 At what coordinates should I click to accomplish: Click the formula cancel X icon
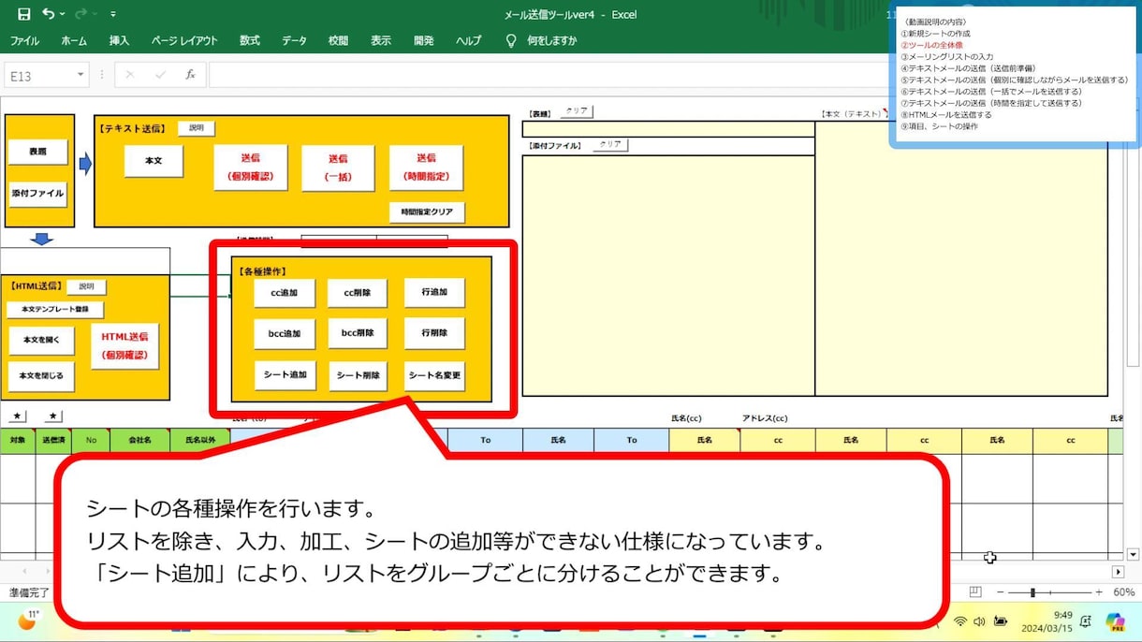(x=130, y=75)
